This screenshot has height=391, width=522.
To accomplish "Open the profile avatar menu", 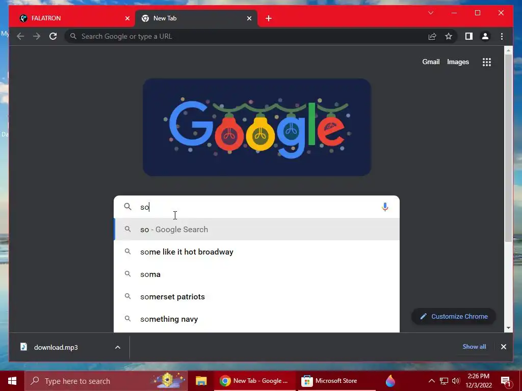I will [x=485, y=36].
